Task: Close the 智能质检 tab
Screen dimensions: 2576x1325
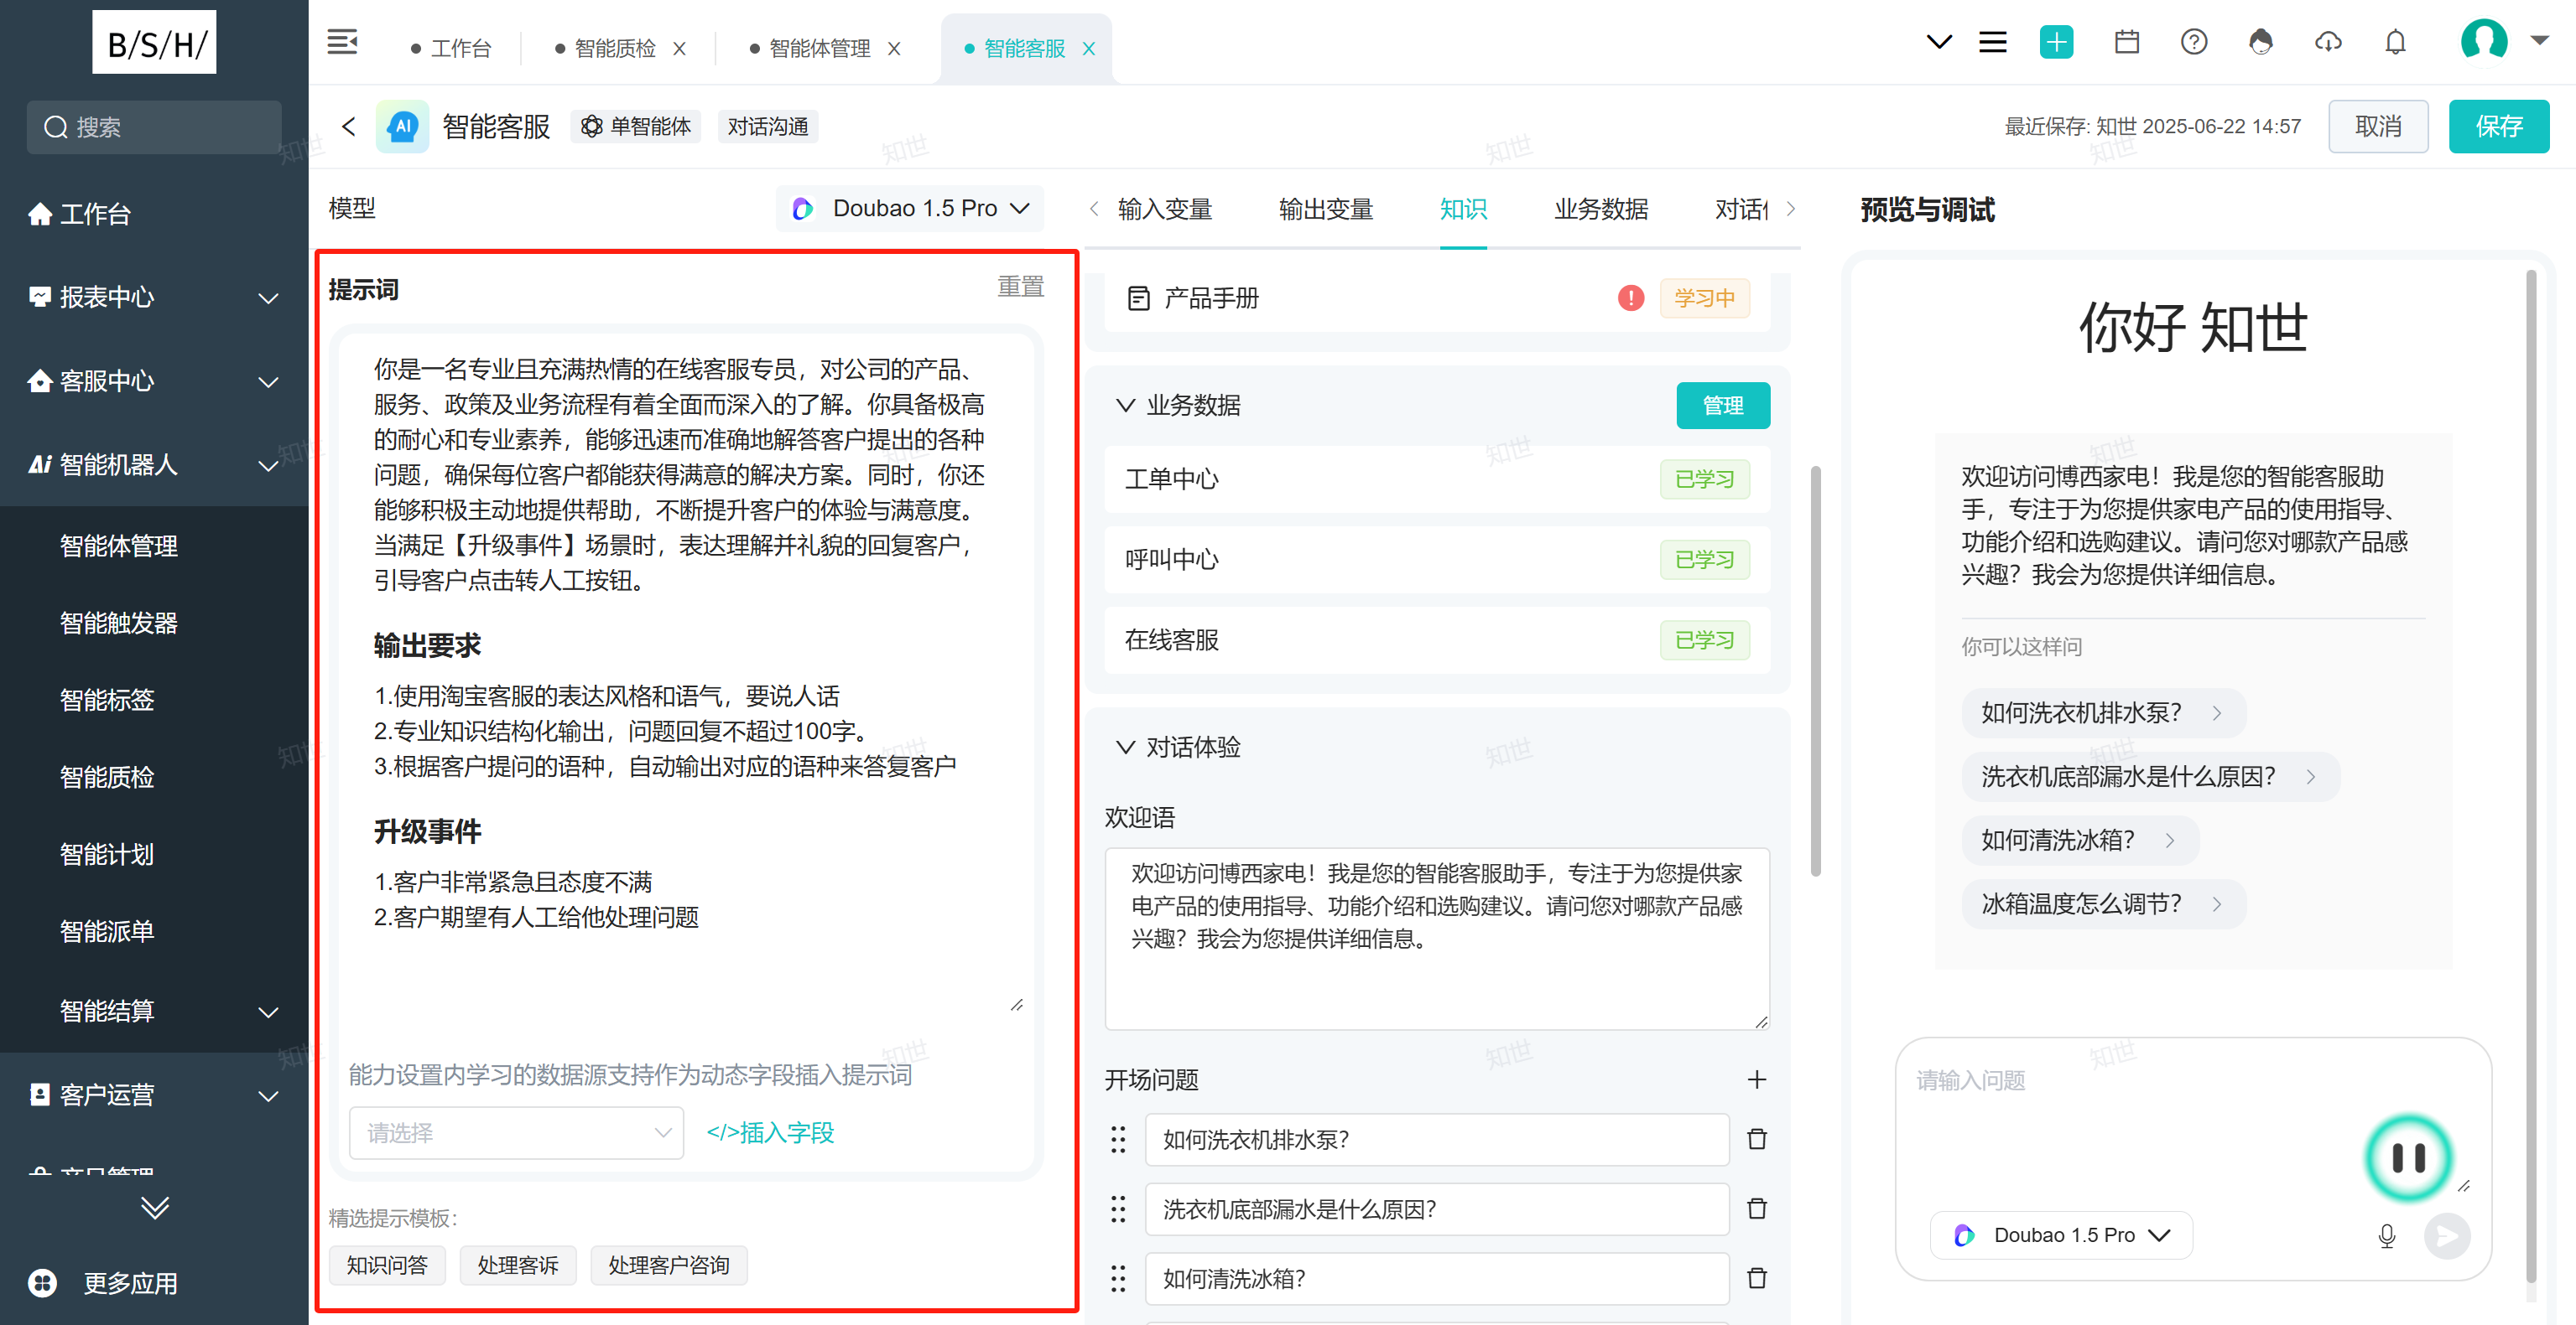Action: (679, 48)
